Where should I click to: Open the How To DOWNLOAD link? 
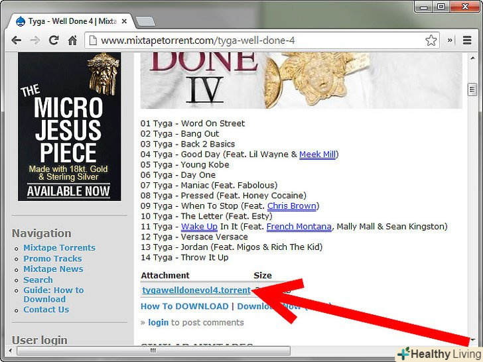(x=184, y=306)
